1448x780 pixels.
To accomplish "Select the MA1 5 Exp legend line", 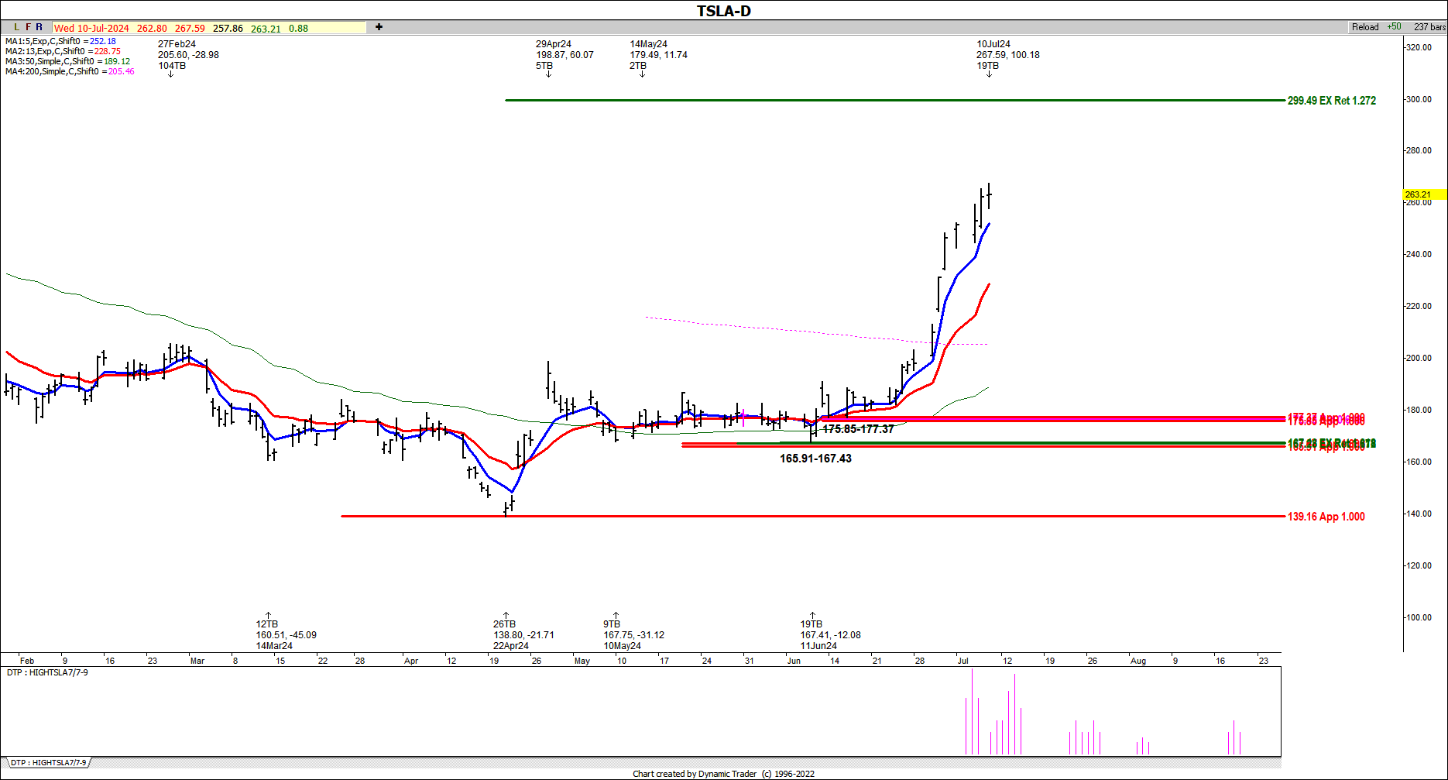I will click(60, 41).
